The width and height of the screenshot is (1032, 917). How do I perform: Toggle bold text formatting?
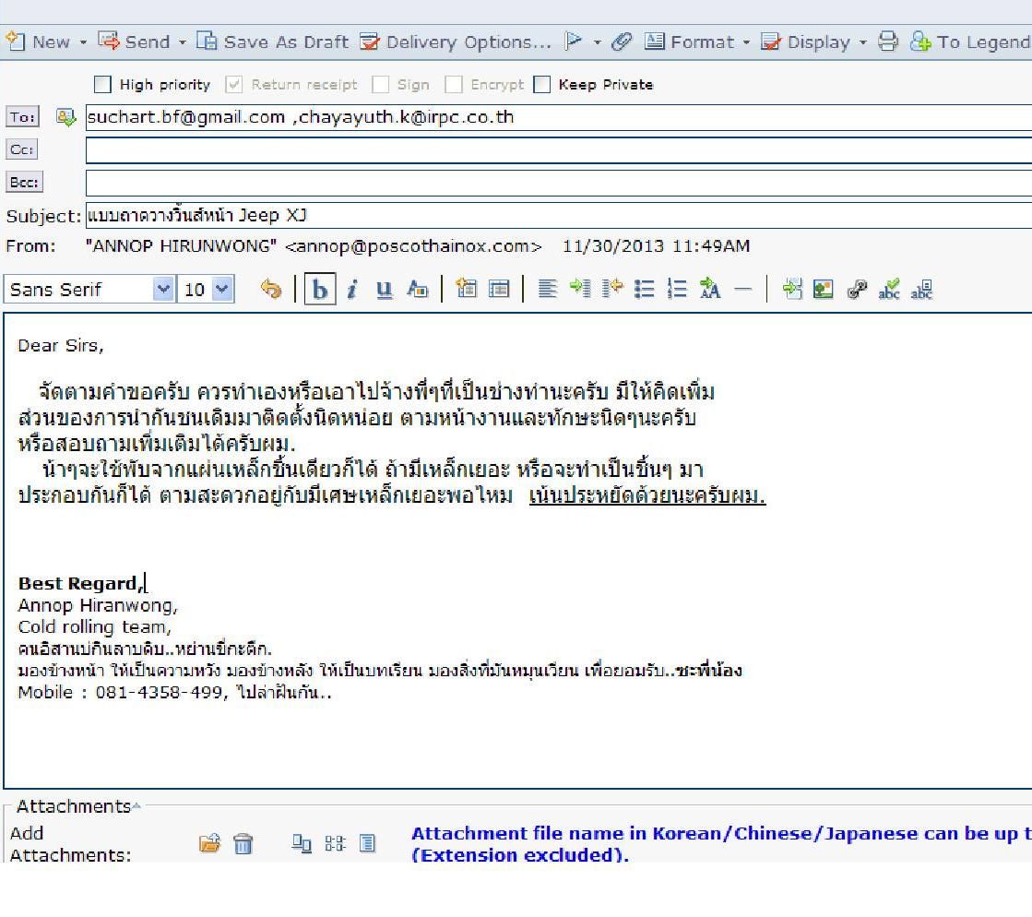[x=320, y=290]
